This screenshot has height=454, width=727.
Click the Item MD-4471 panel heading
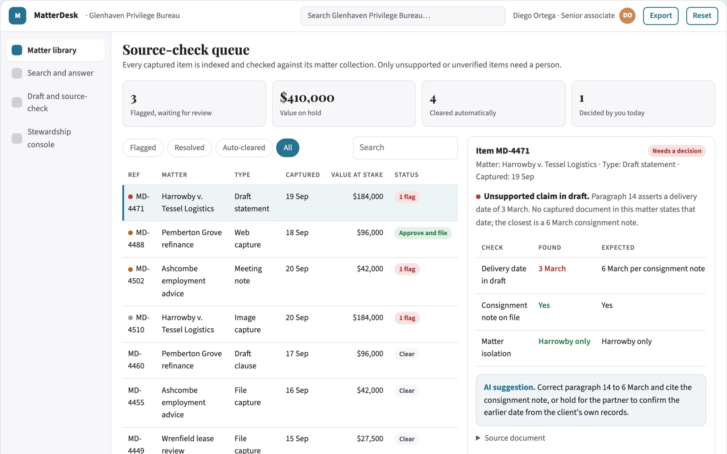tap(503, 151)
